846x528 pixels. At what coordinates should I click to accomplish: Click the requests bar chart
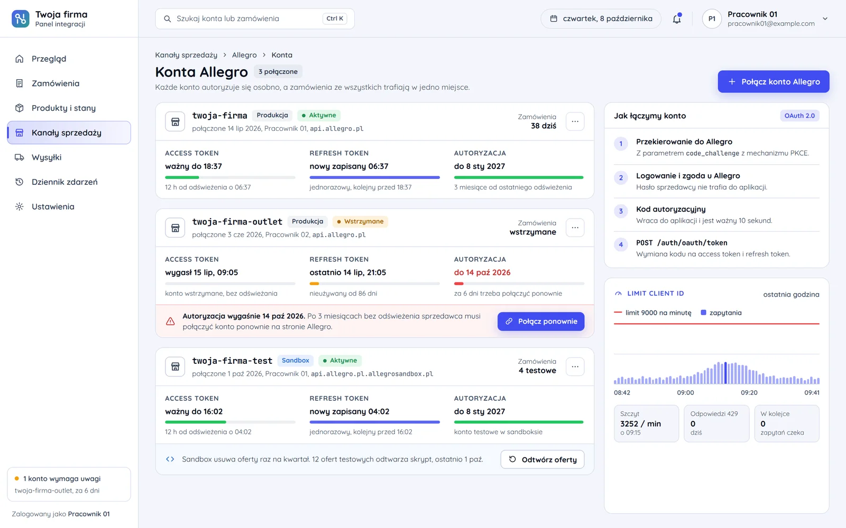[716, 373]
